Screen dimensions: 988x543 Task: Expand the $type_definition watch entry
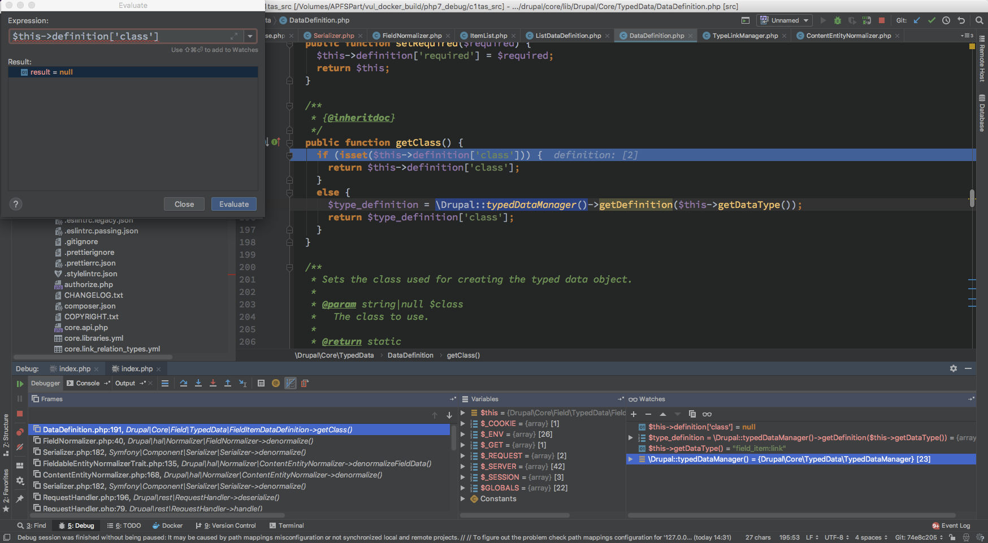[631, 437]
